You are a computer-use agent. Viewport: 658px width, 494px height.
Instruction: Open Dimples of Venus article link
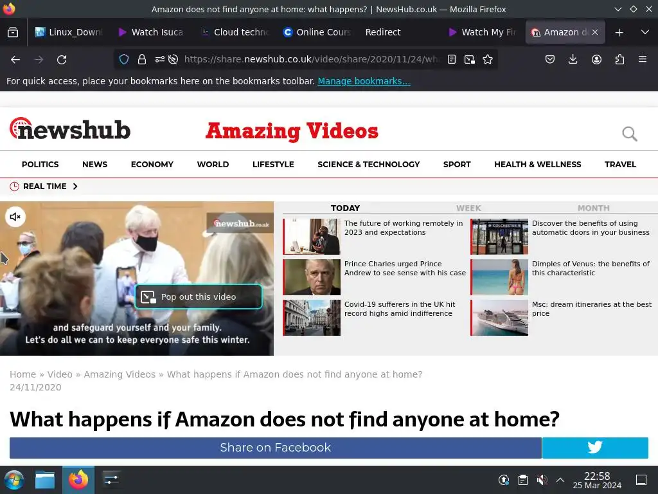591,268
